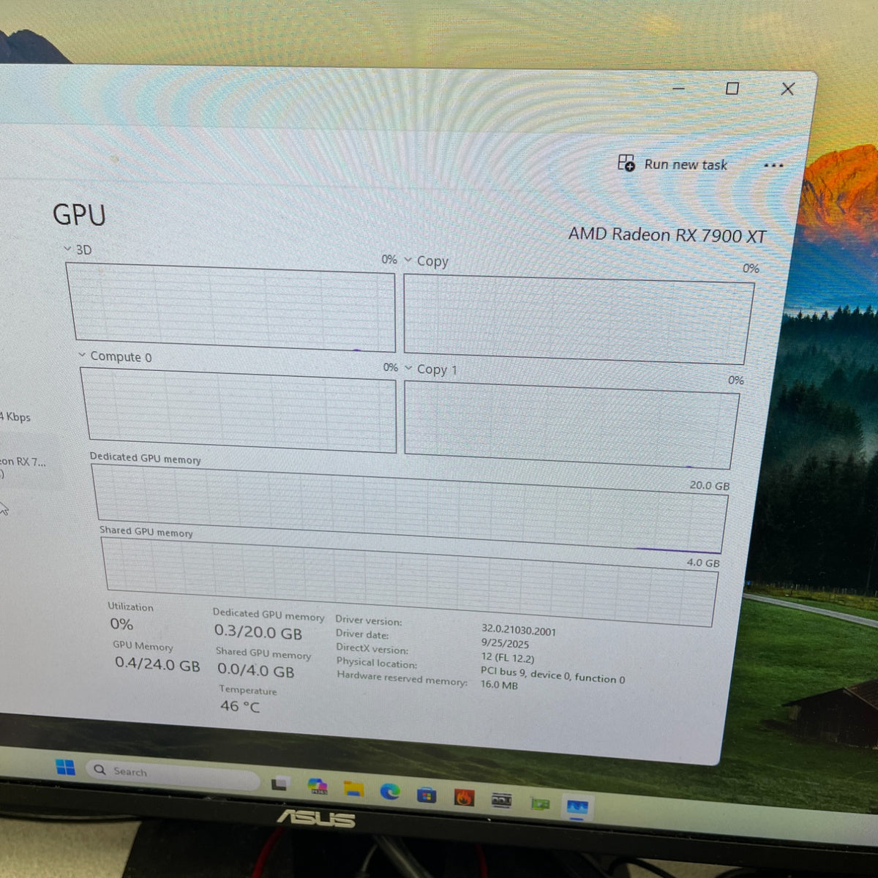Open the green graphics-card icon app on taskbar
878x878 pixels.
pos(540,803)
